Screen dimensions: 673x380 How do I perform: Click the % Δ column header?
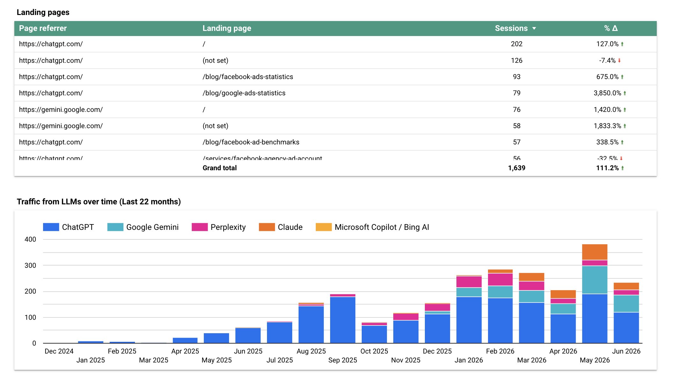[611, 28]
